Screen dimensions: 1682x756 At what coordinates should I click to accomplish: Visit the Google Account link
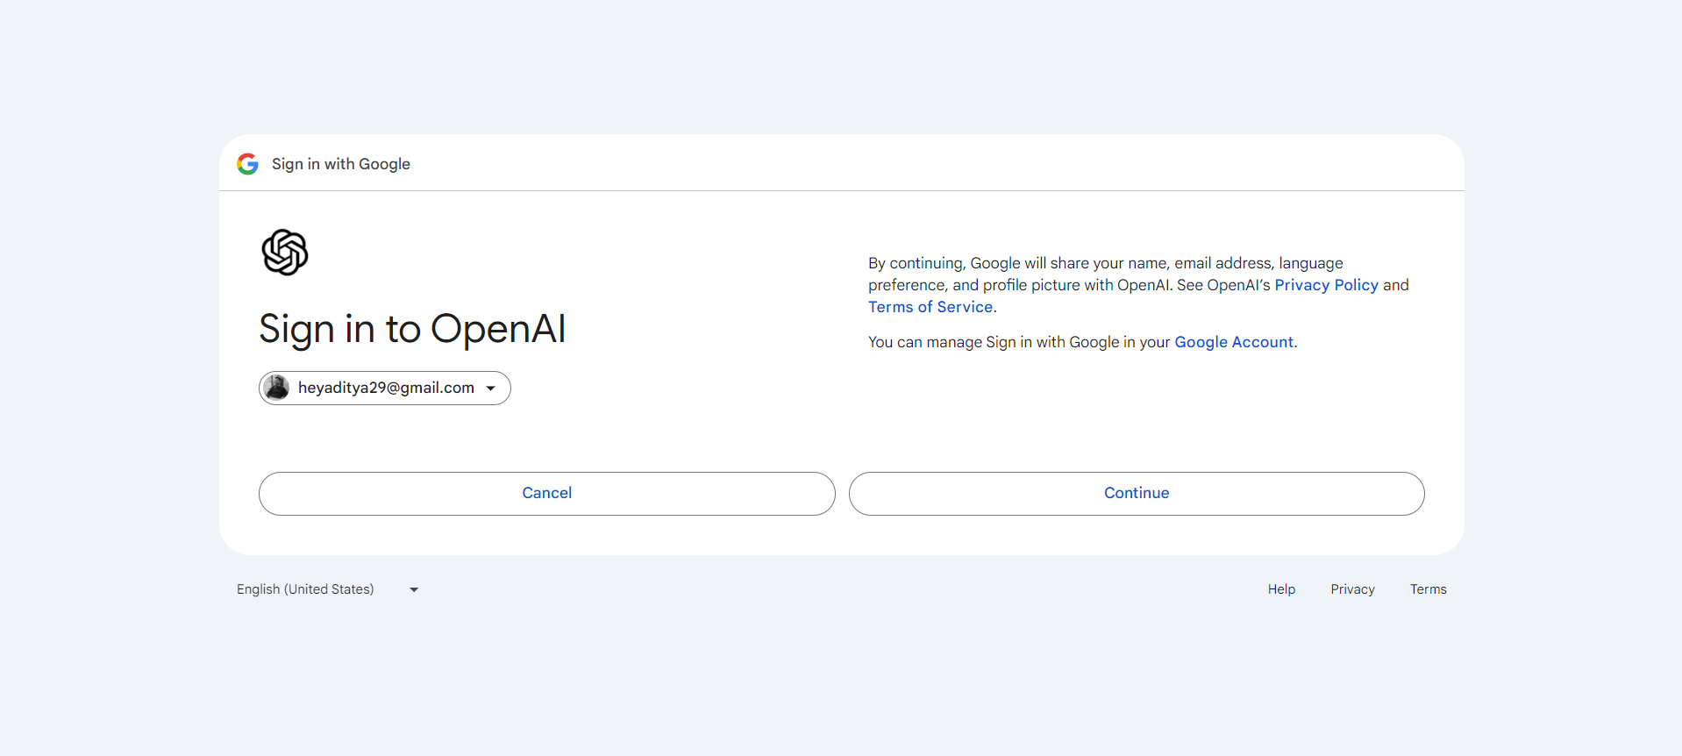coord(1234,342)
